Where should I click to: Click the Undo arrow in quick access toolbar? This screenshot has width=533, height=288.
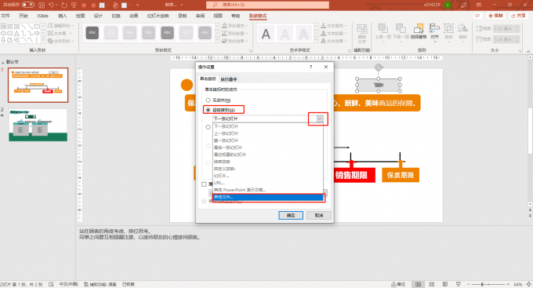[x=51, y=5]
